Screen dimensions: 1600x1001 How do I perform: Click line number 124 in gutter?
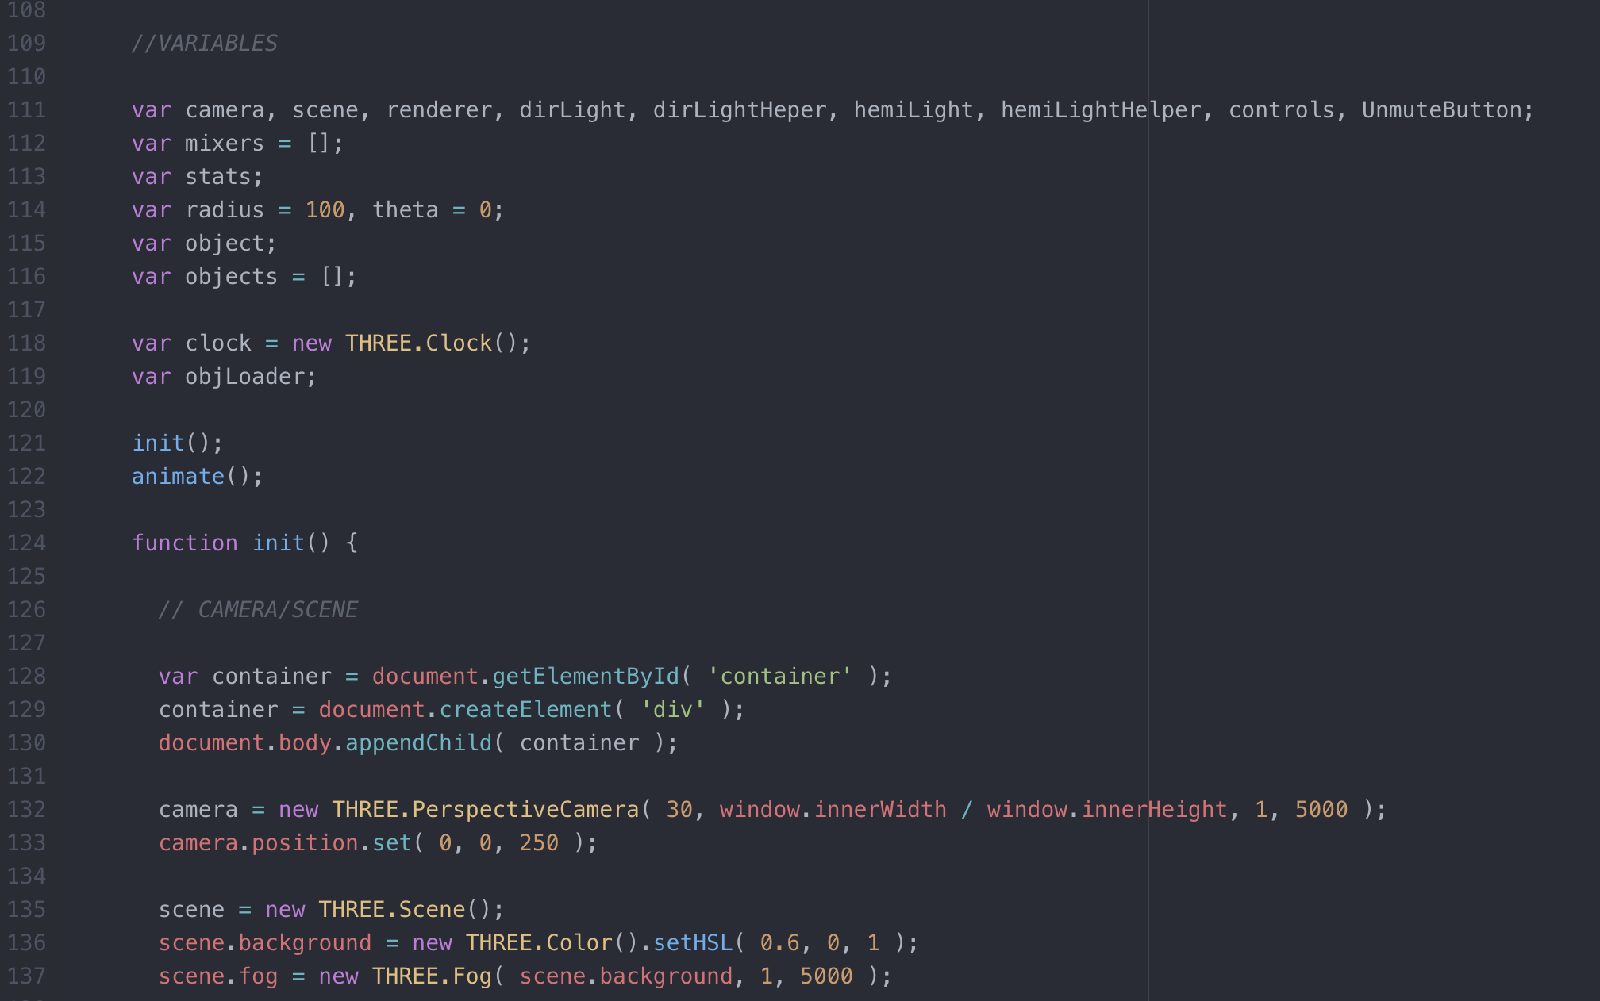(x=26, y=543)
